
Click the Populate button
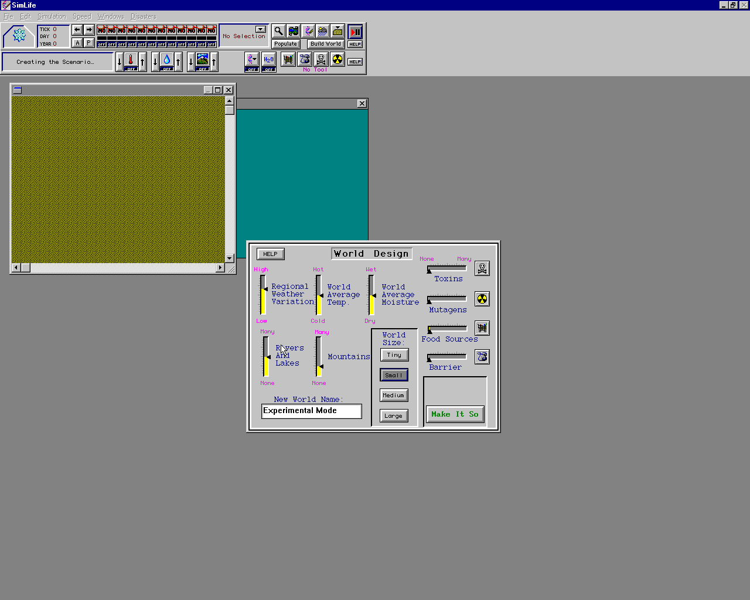coord(285,44)
